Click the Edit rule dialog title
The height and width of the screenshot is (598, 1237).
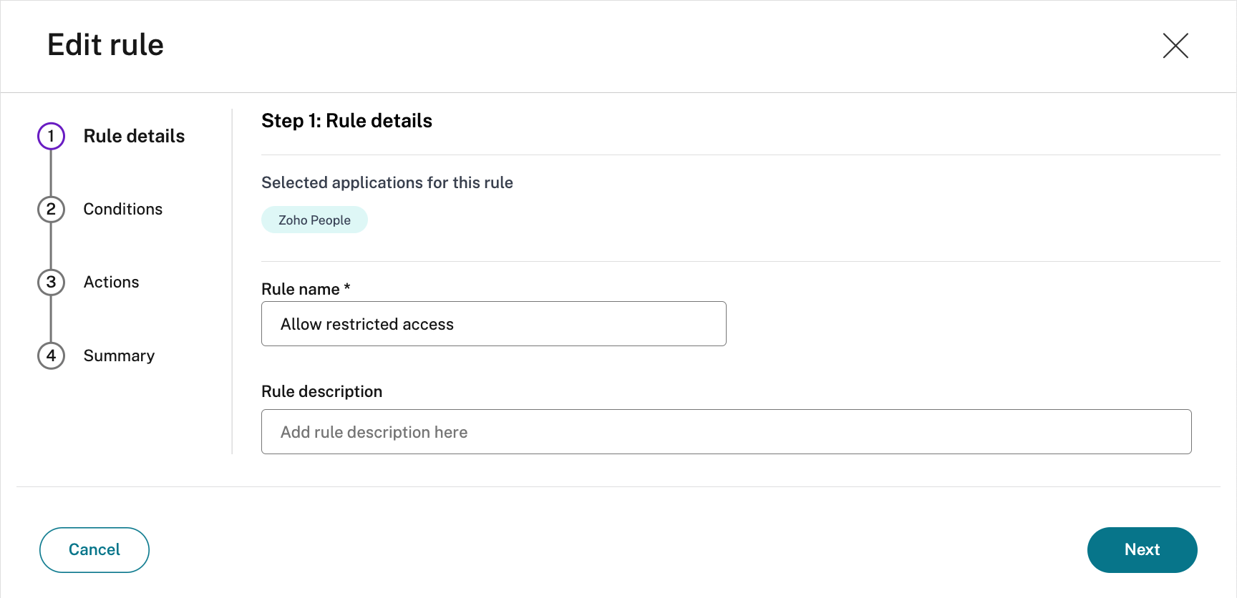(x=105, y=45)
